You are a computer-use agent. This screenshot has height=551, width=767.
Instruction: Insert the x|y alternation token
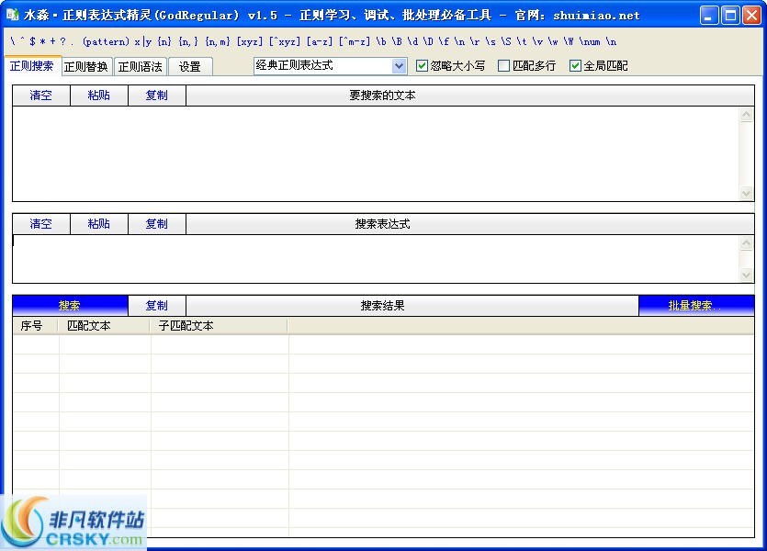(142, 41)
